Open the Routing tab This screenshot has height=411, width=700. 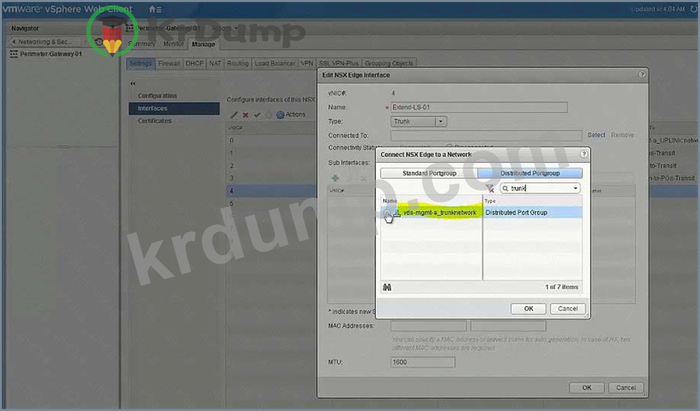(237, 63)
